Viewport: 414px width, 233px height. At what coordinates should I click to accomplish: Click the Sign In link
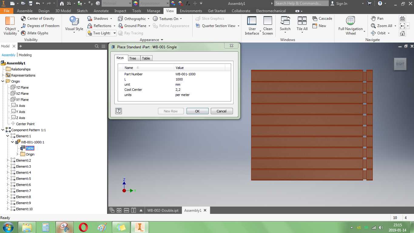339,4
